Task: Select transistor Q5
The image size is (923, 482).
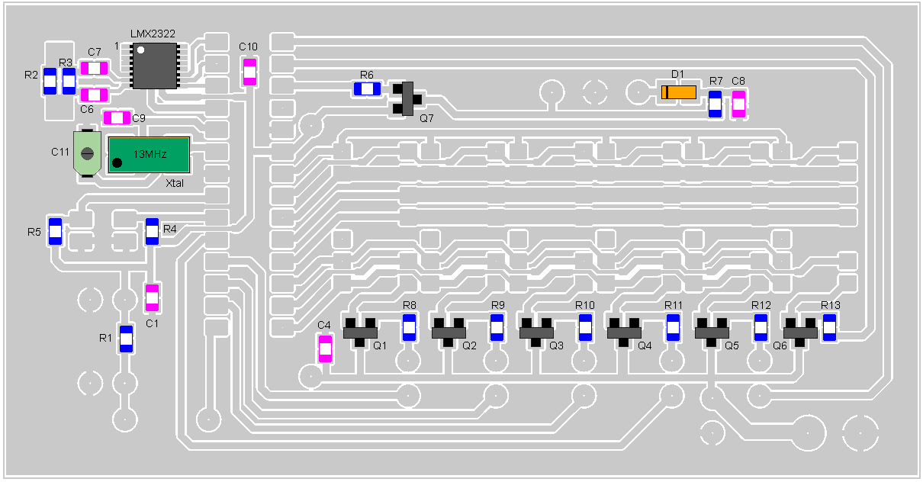Action: click(712, 333)
